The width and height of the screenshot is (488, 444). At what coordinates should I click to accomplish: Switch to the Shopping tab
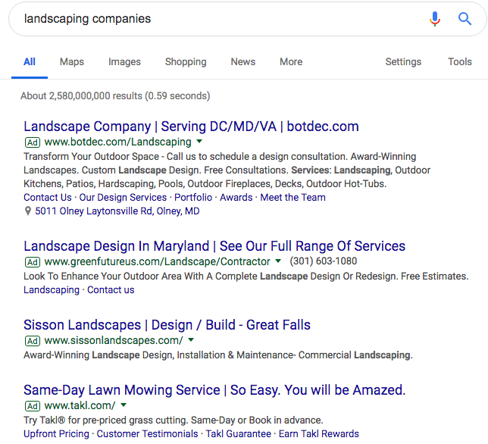pyautogui.click(x=186, y=61)
